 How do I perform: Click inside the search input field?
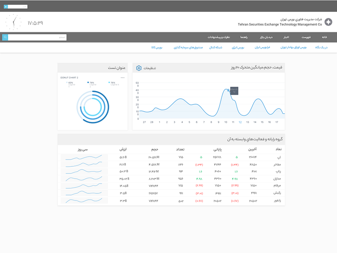tap(37, 37)
